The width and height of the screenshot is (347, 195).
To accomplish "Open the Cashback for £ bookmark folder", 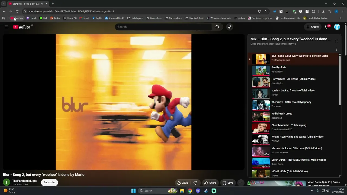I will [x=194, y=18].
